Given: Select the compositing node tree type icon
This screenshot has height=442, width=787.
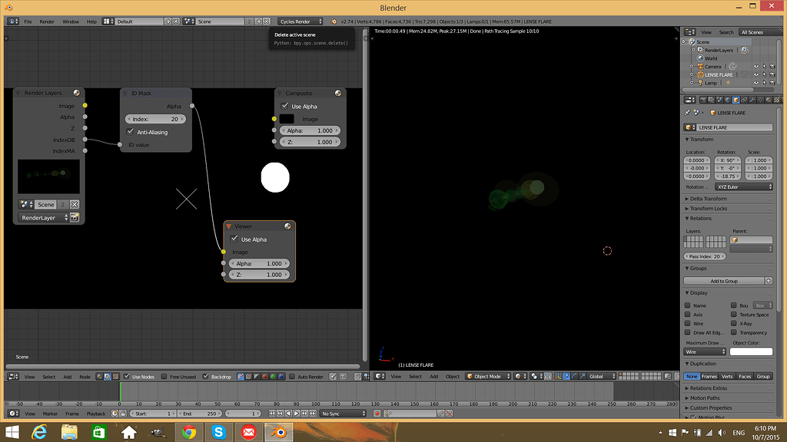Looking at the screenshot, I should click(108, 376).
